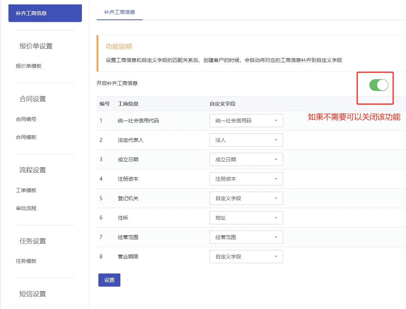Click the 经营范围 label in row 7
The height and width of the screenshot is (309, 406).
[x=128, y=237]
